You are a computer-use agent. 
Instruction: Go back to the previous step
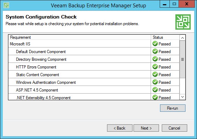pos(120,128)
